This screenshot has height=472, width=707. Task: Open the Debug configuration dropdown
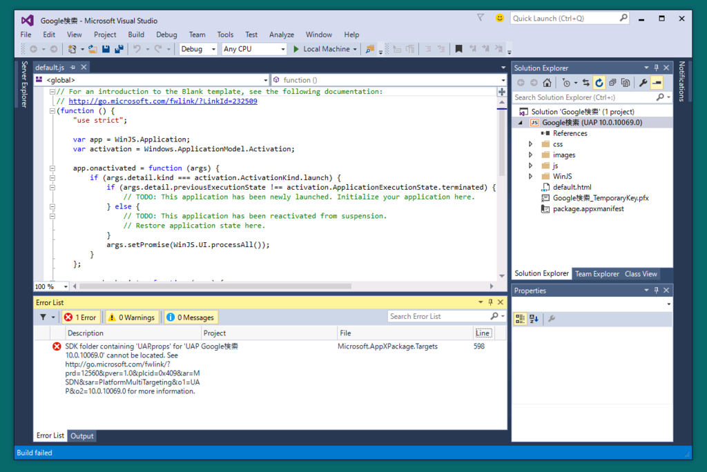(197, 49)
